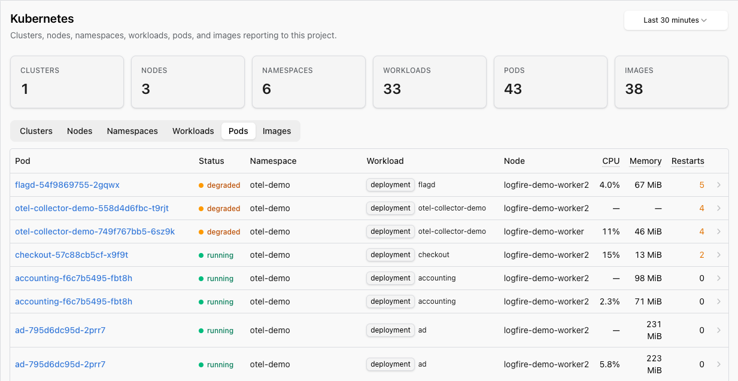This screenshot has width=738, height=381.
Task: Sort the table by the Pod column header
Action: (23, 161)
